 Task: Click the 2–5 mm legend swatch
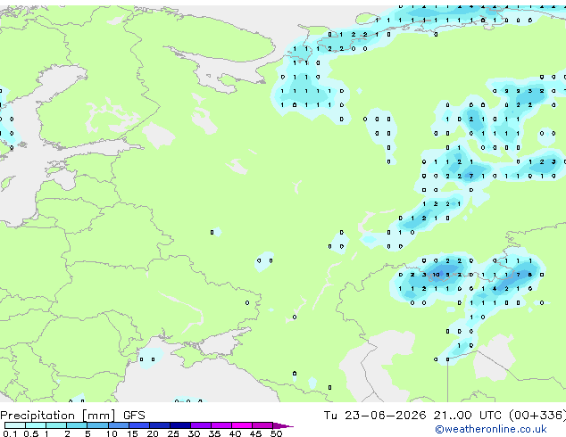(x=77, y=425)
